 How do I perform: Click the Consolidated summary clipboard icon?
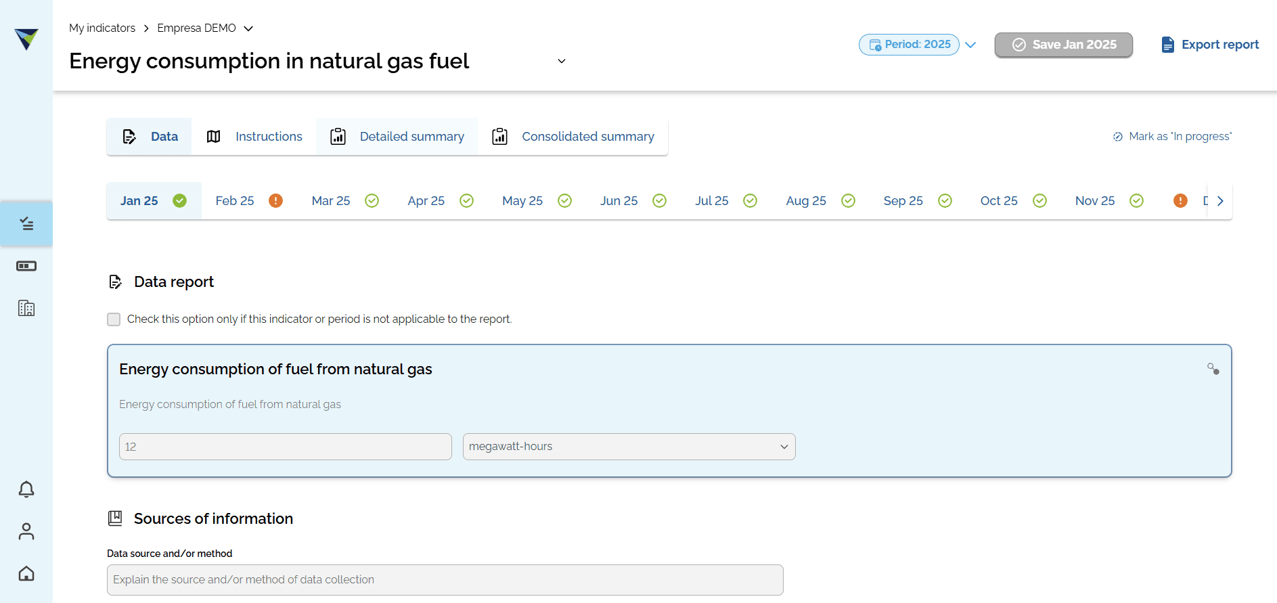pyautogui.click(x=500, y=137)
